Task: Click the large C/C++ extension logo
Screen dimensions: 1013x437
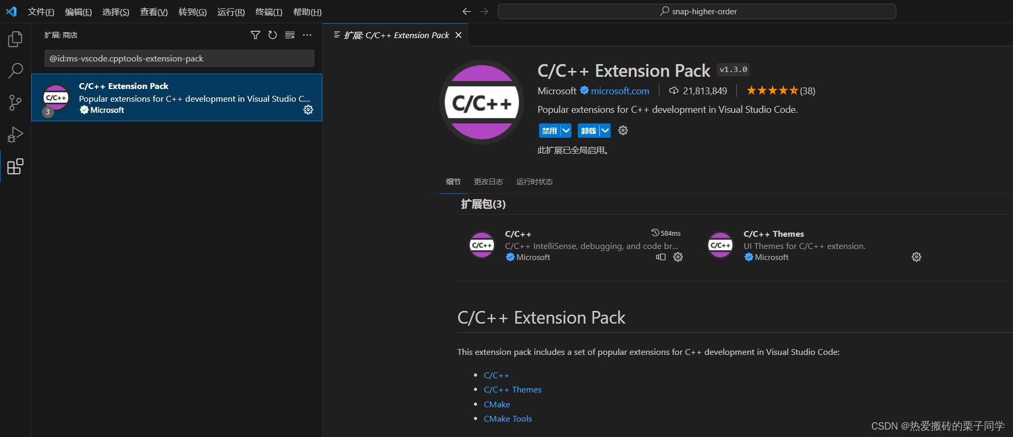Action: pos(481,102)
